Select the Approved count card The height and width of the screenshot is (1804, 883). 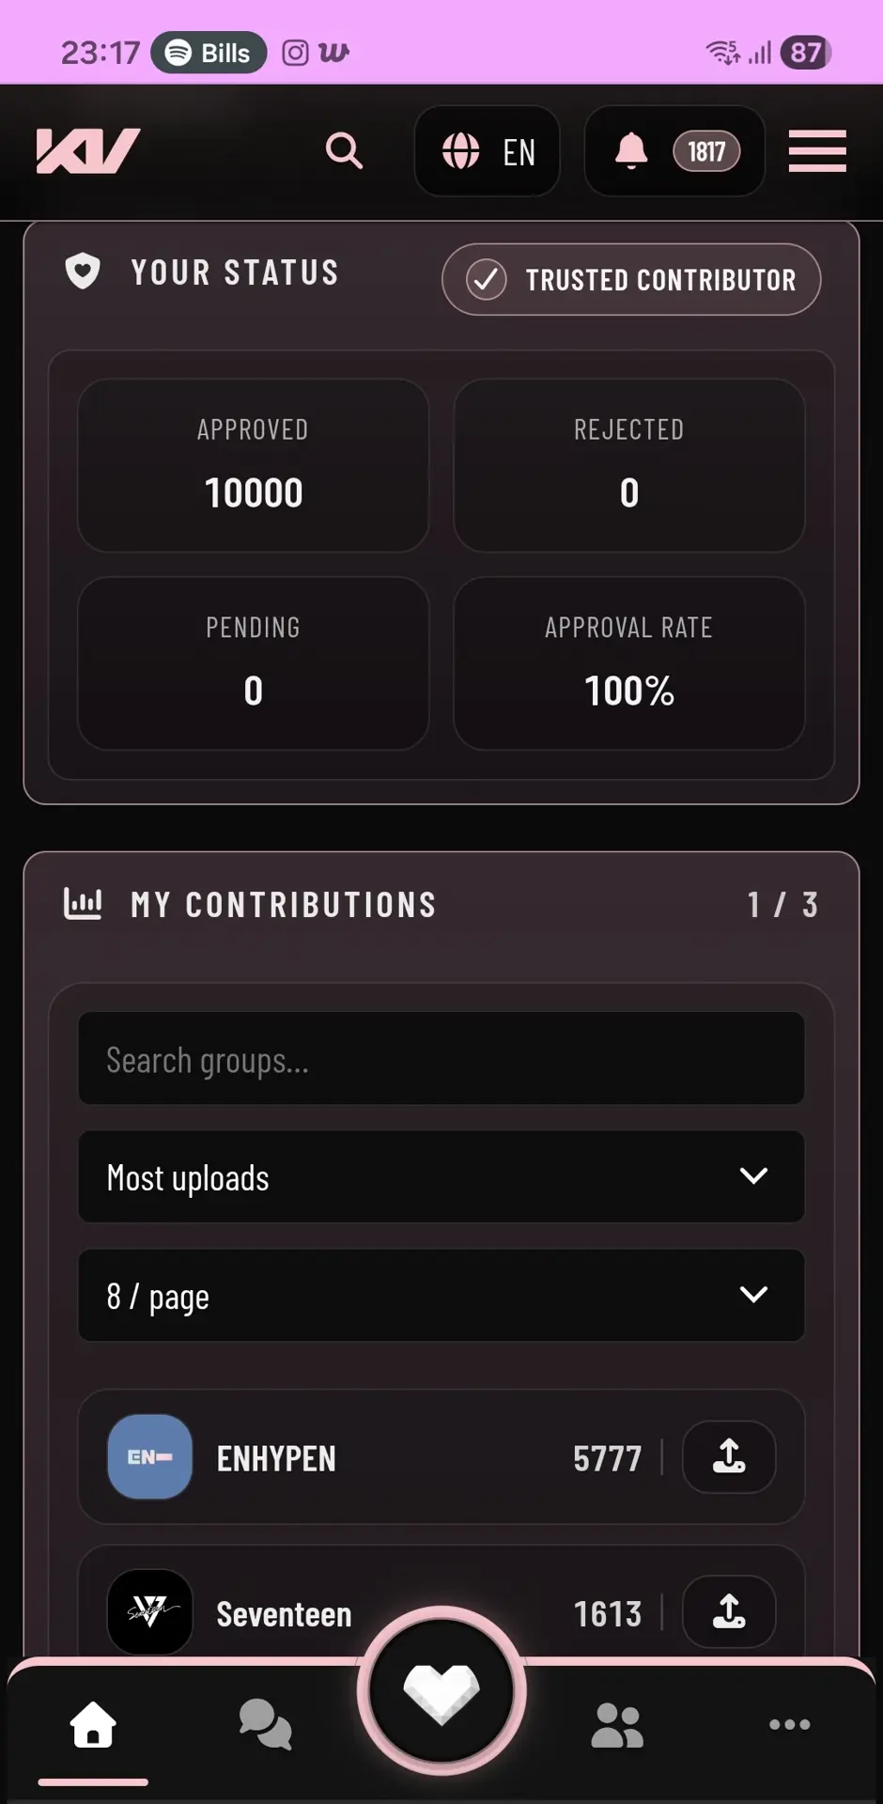(254, 466)
